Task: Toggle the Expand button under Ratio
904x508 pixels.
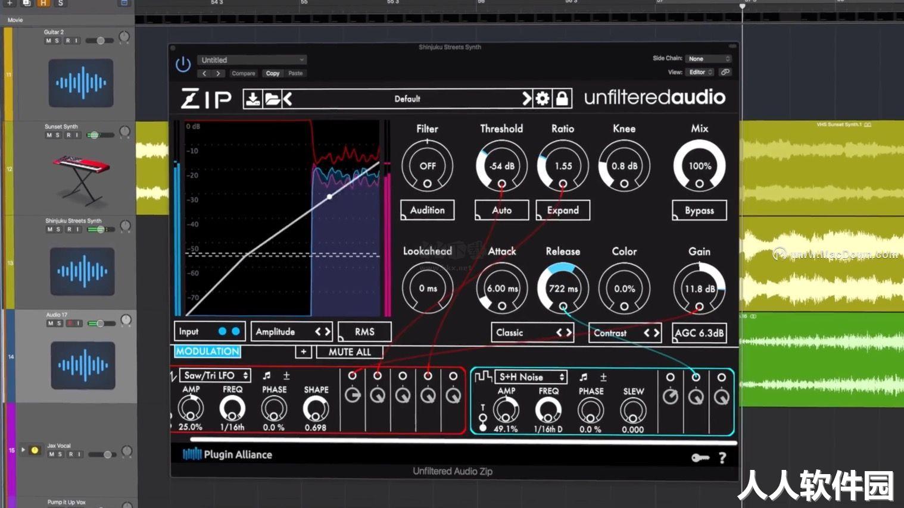Action: click(563, 210)
